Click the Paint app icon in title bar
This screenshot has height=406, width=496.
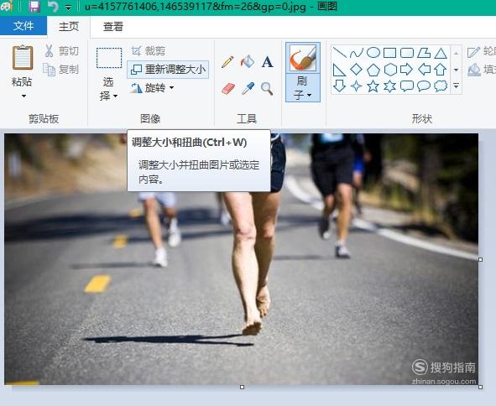pos(7,6)
